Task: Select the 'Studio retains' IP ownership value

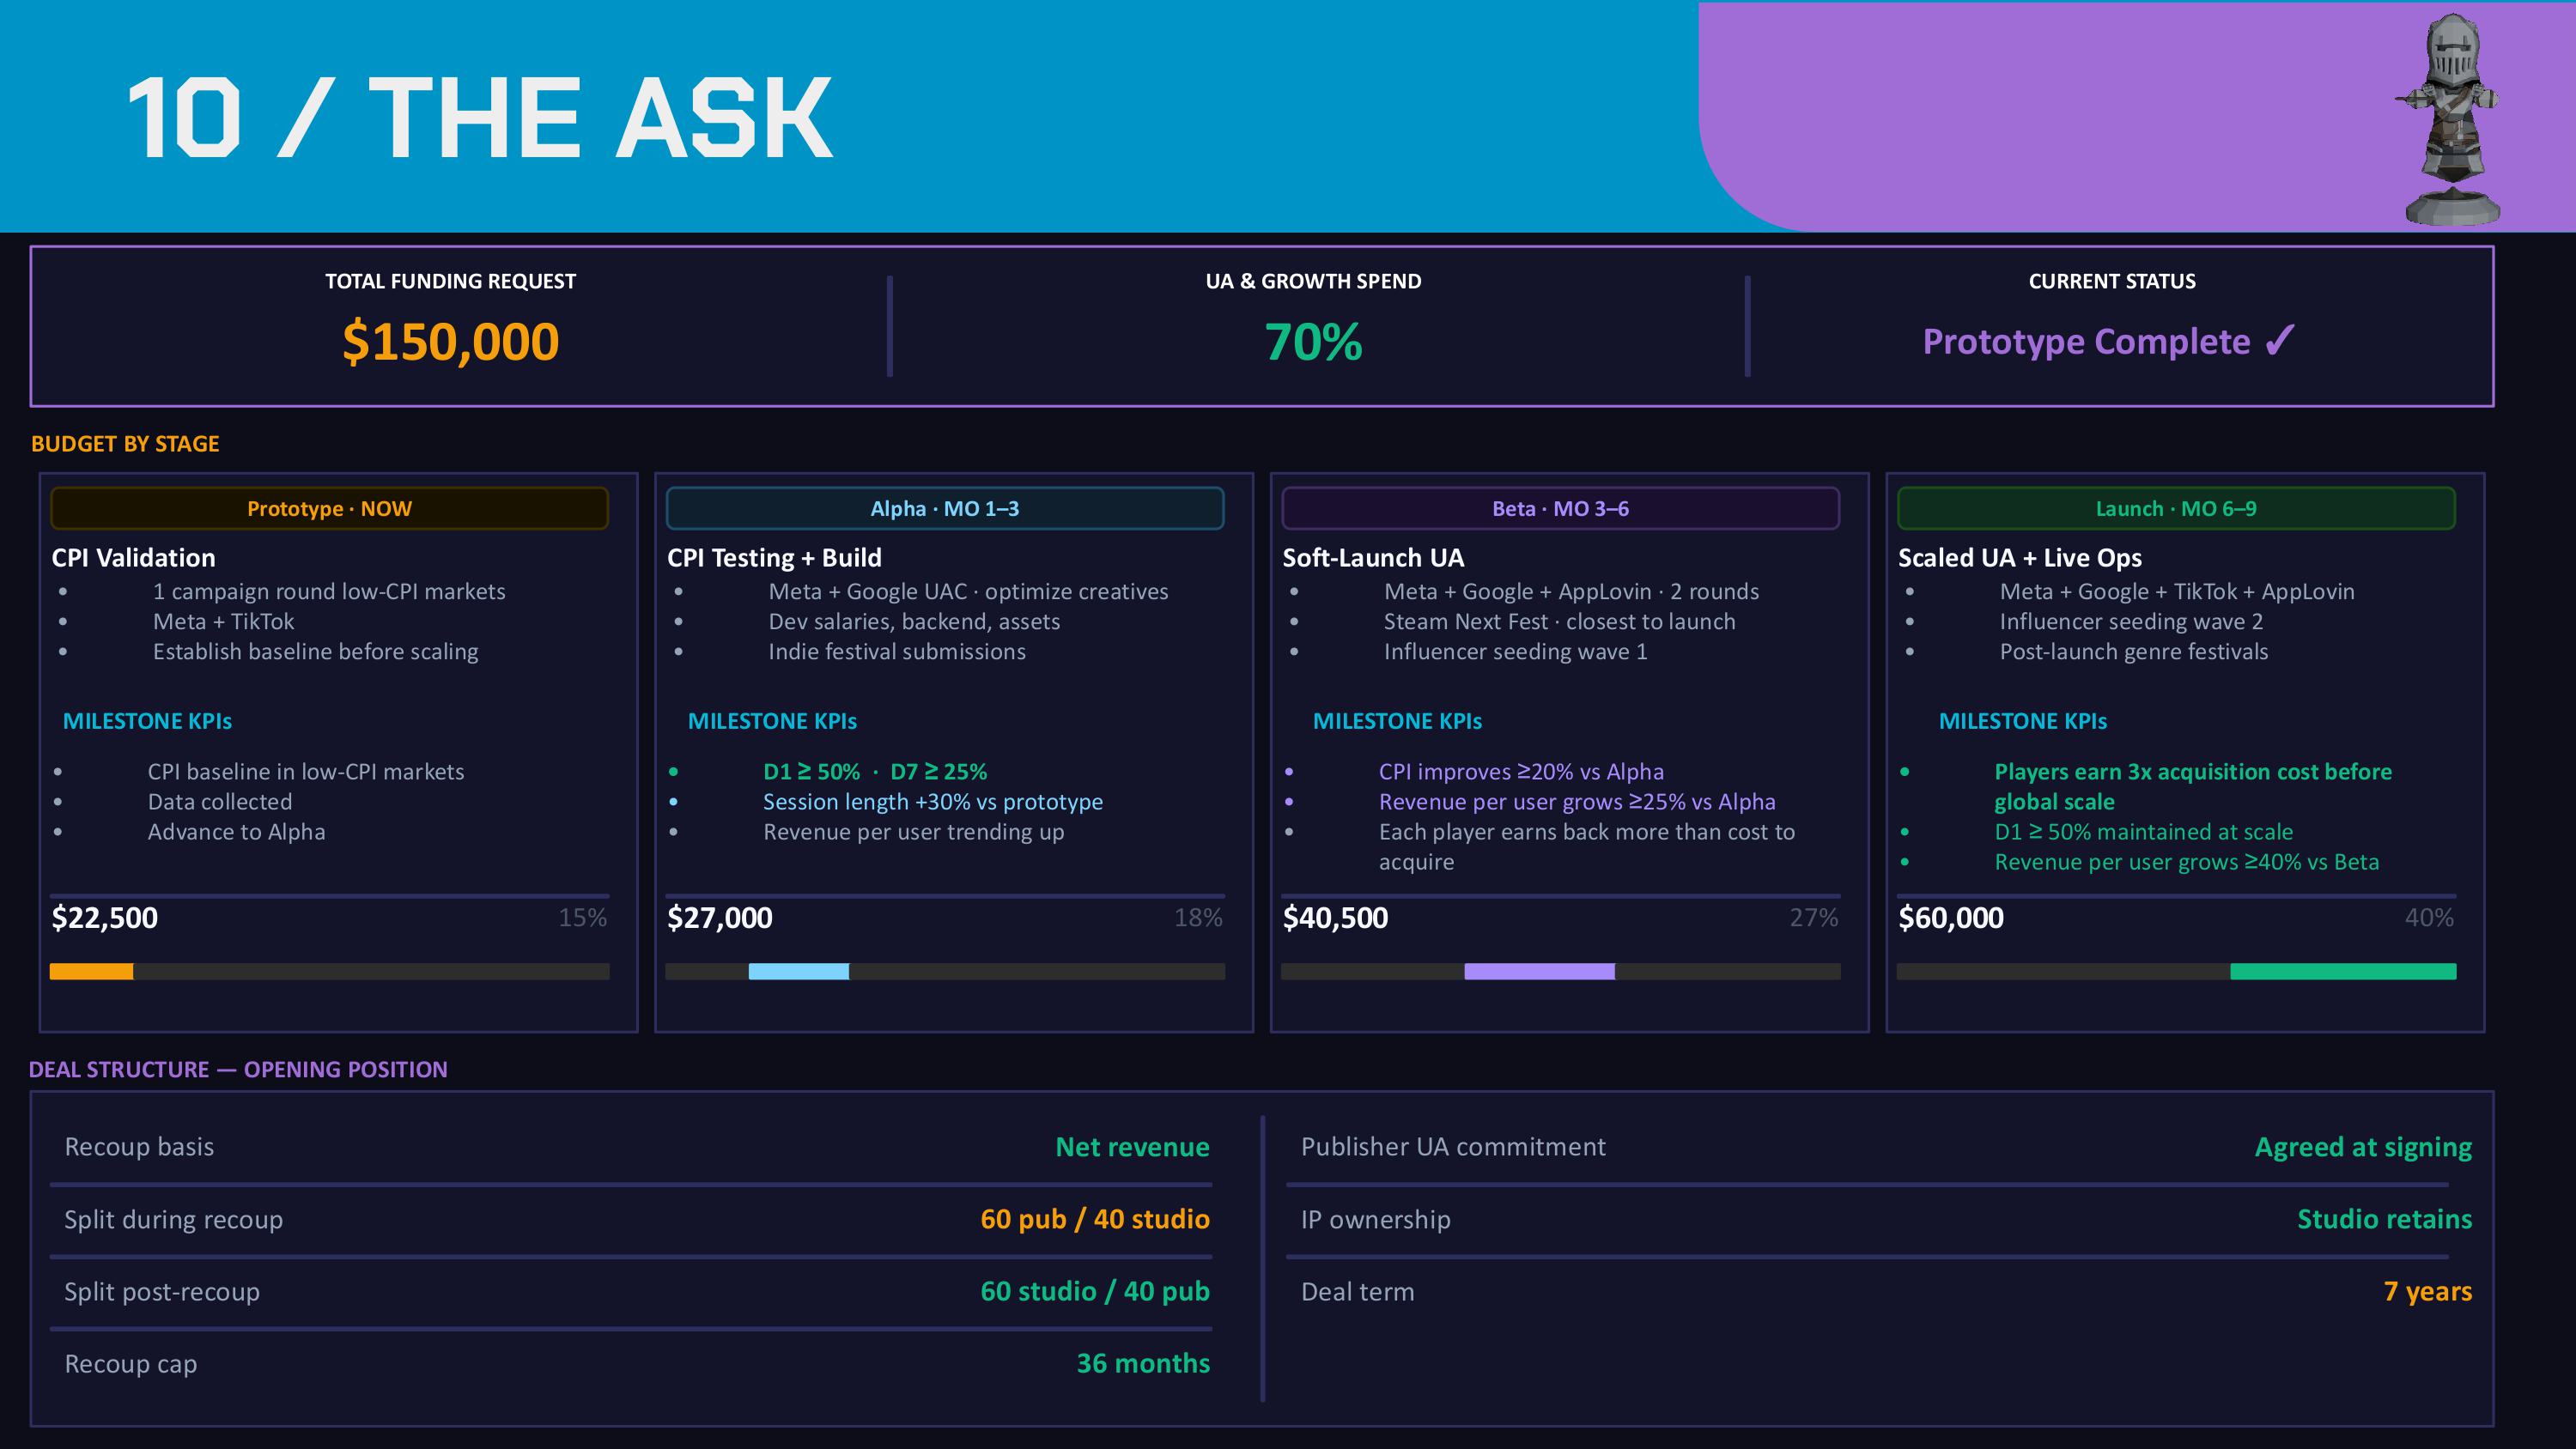Action: tap(2384, 1219)
